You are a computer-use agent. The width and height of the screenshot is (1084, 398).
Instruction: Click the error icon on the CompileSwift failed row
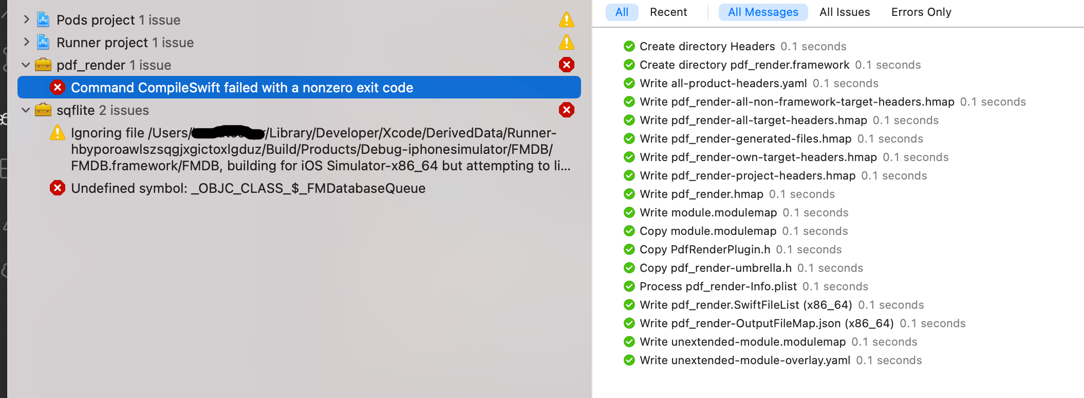point(58,87)
